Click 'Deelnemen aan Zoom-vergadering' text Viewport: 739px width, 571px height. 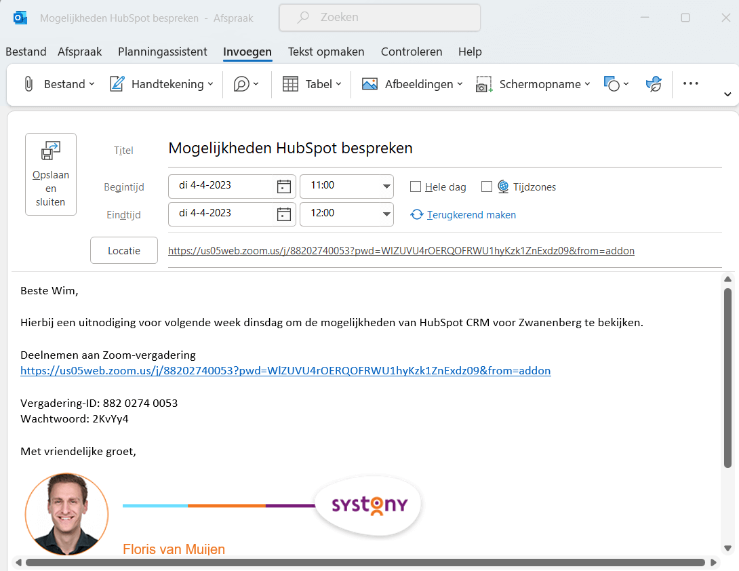(x=108, y=355)
